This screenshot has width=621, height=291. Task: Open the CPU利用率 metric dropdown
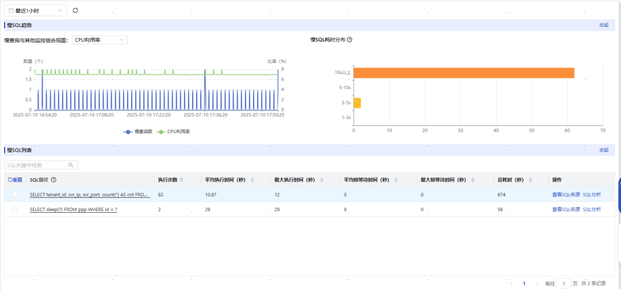[100, 40]
